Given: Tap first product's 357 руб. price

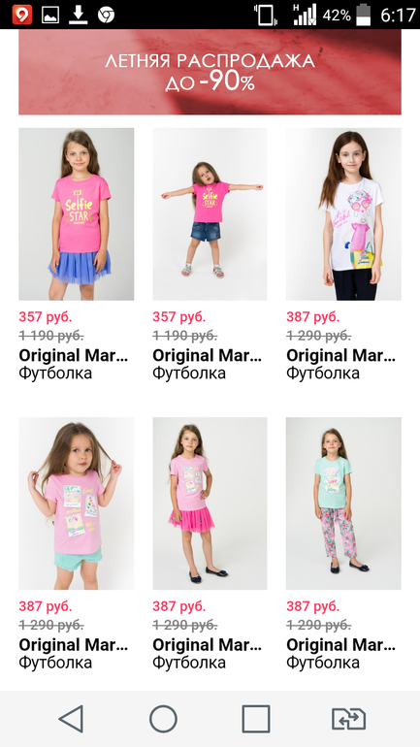Looking at the screenshot, I should (46, 316).
